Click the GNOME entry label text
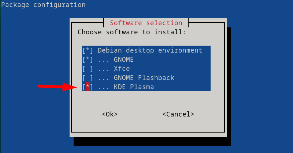Viewport: 293px width, 153px height. point(125,60)
